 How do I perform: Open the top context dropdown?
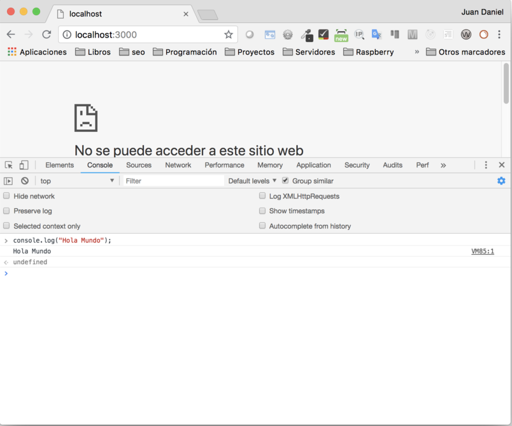tap(76, 181)
